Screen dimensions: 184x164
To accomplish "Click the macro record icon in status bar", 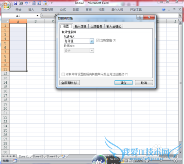I will tap(15, 161).
